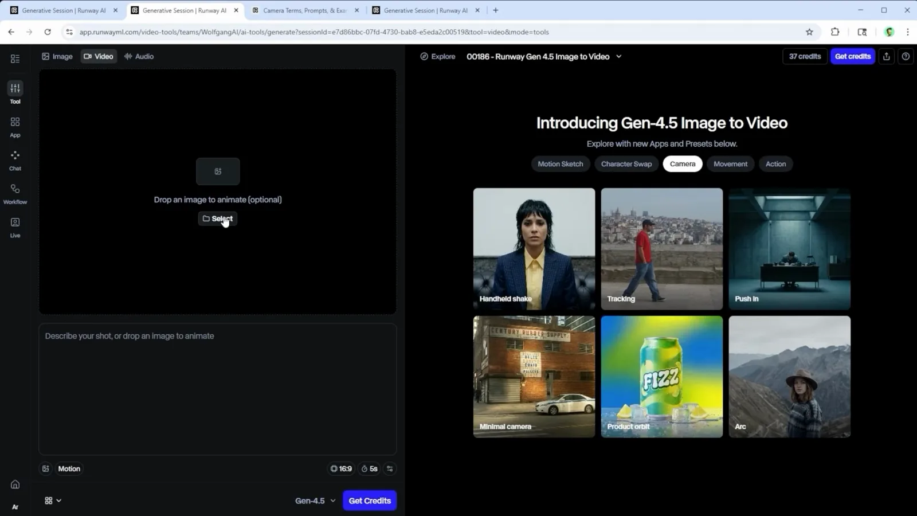Open the App section in sidebar
The width and height of the screenshot is (917, 516).
(15, 127)
